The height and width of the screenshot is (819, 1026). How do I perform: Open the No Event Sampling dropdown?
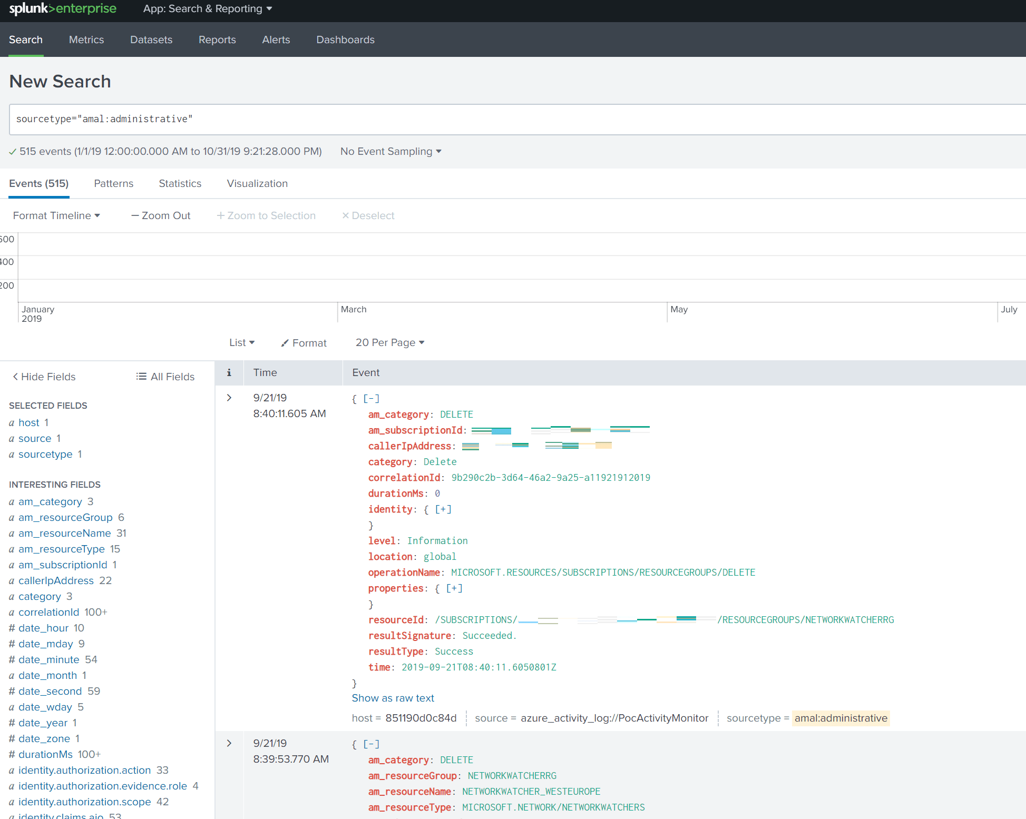coord(391,152)
